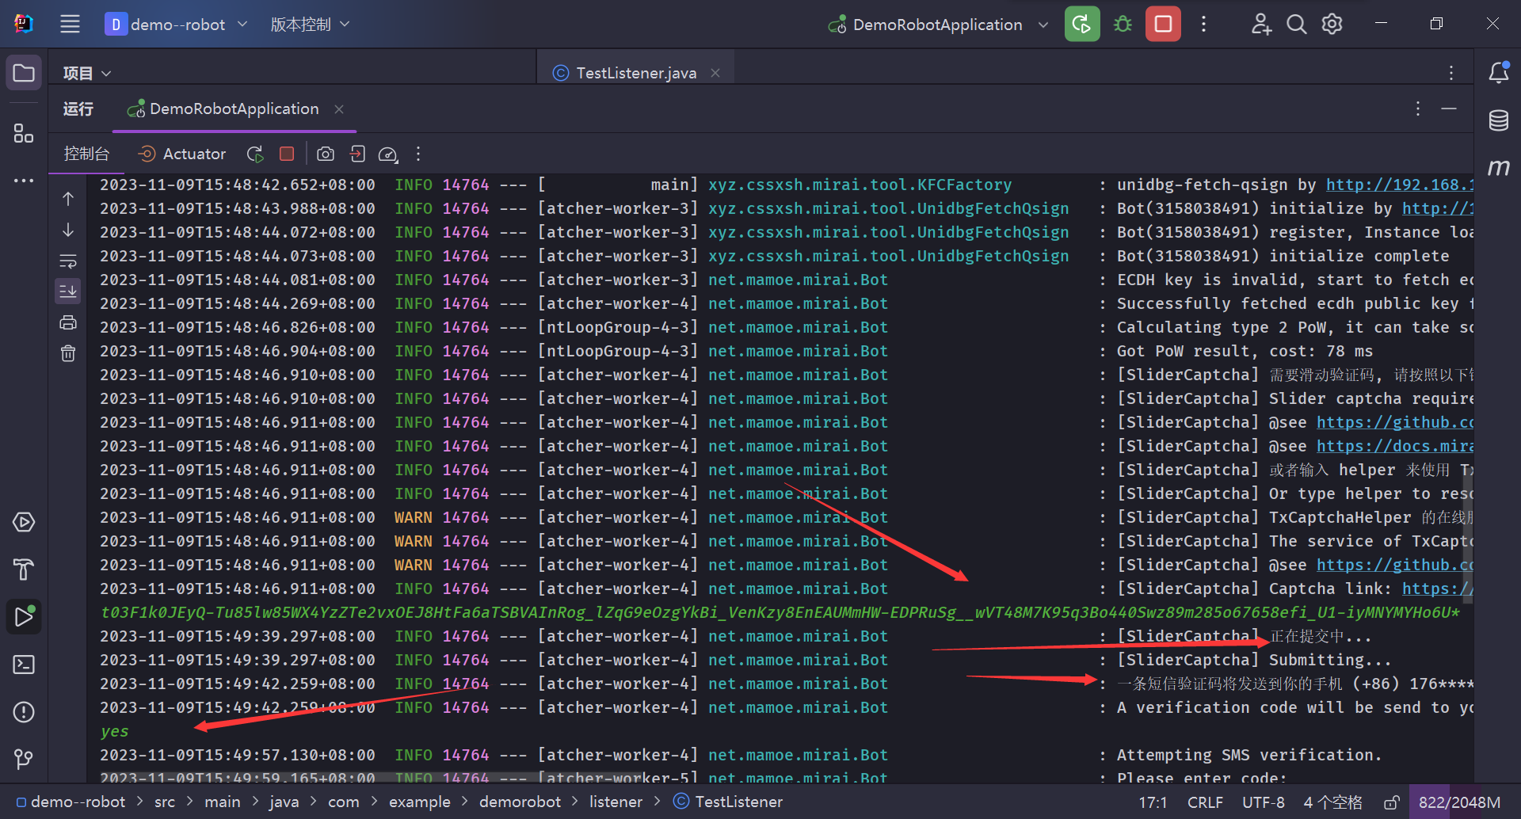
Task: Expand the demo--robot project dropdown
Action: pyautogui.click(x=177, y=25)
